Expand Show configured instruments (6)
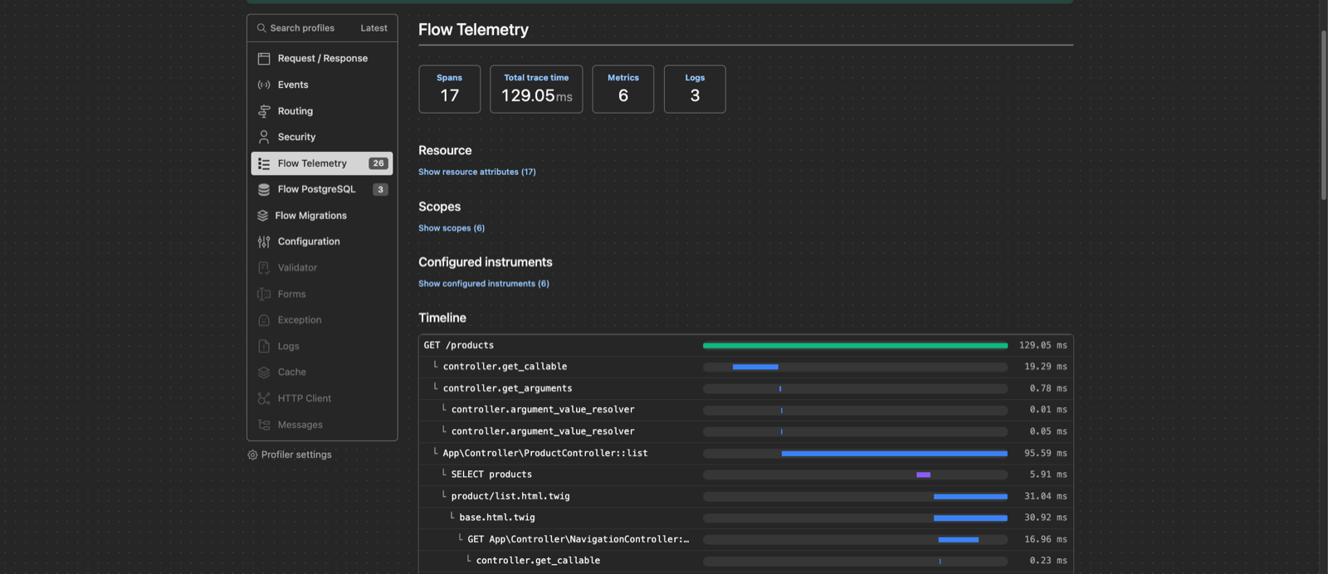This screenshot has height=574, width=1328. (484, 284)
